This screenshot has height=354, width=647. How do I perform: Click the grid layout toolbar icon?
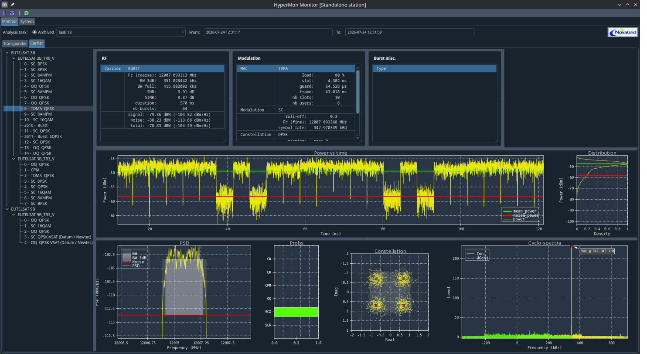(12, 13)
